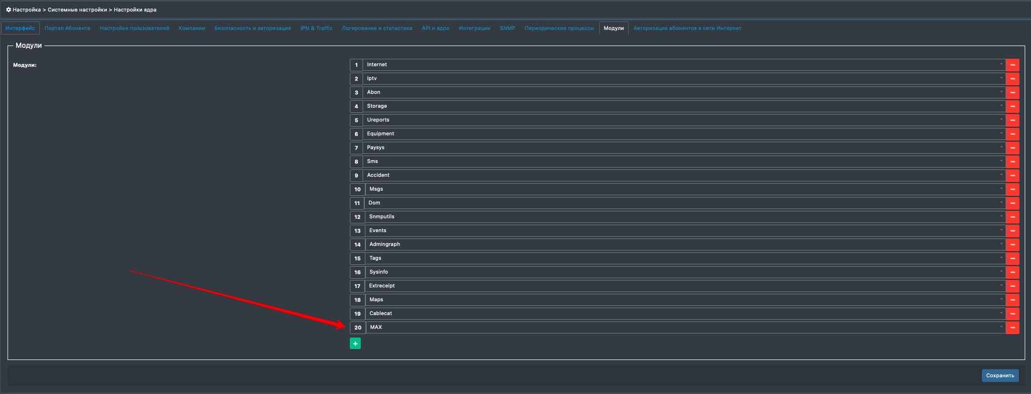
Task: Expand the Events module combo box
Action: [x=685, y=231]
